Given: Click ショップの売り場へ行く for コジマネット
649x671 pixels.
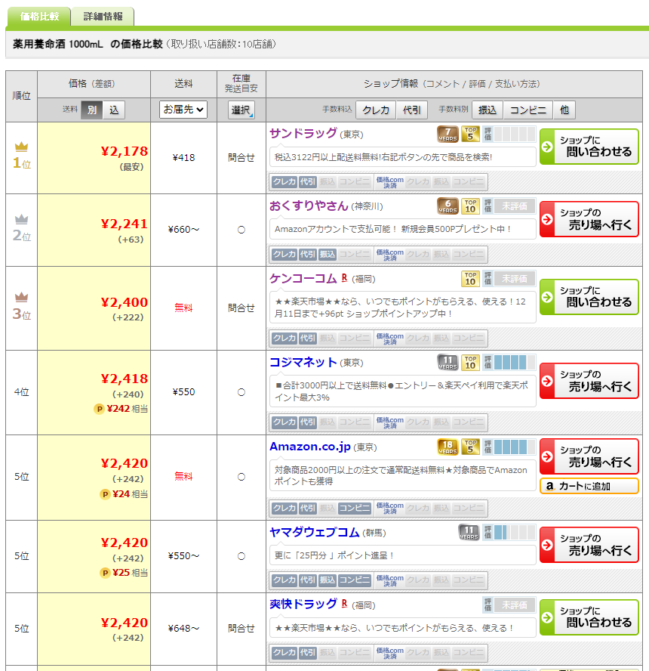Looking at the screenshot, I should pos(589,381).
